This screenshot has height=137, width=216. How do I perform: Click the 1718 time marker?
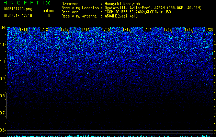168,29
